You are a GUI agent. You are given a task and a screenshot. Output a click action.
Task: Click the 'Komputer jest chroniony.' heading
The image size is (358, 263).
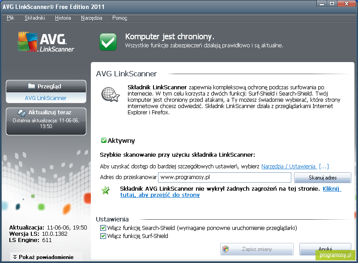coord(170,37)
